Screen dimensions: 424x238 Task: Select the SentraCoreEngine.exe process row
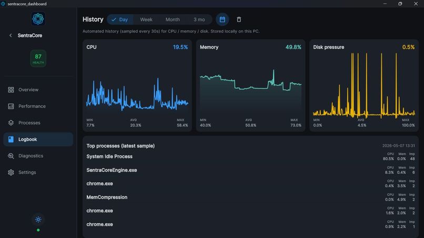(x=251, y=170)
